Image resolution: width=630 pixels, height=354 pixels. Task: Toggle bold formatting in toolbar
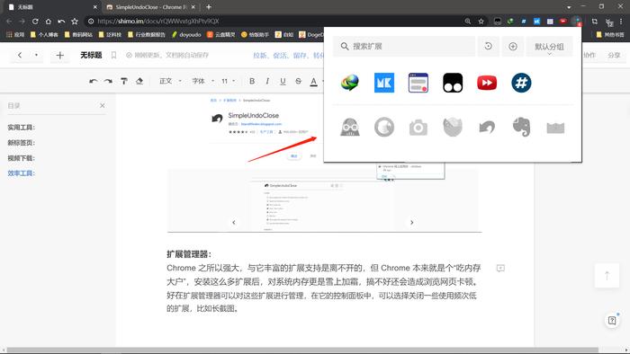pyautogui.click(x=252, y=81)
